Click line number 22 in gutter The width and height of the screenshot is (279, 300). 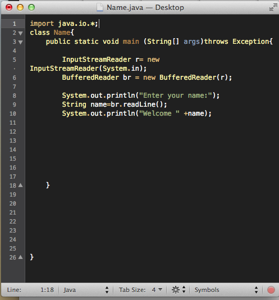13,221
